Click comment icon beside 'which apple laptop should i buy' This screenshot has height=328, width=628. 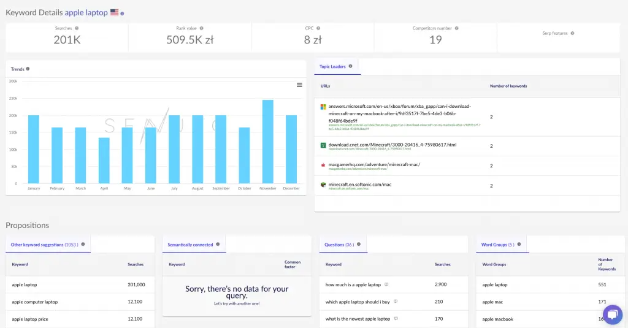click(396, 302)
